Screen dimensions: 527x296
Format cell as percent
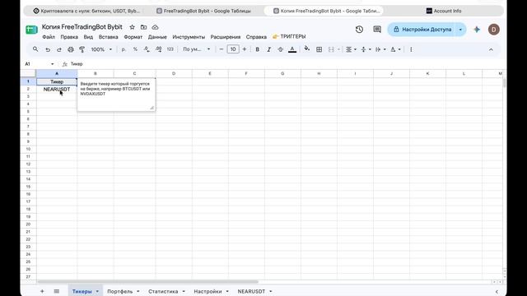pos(135,49)
